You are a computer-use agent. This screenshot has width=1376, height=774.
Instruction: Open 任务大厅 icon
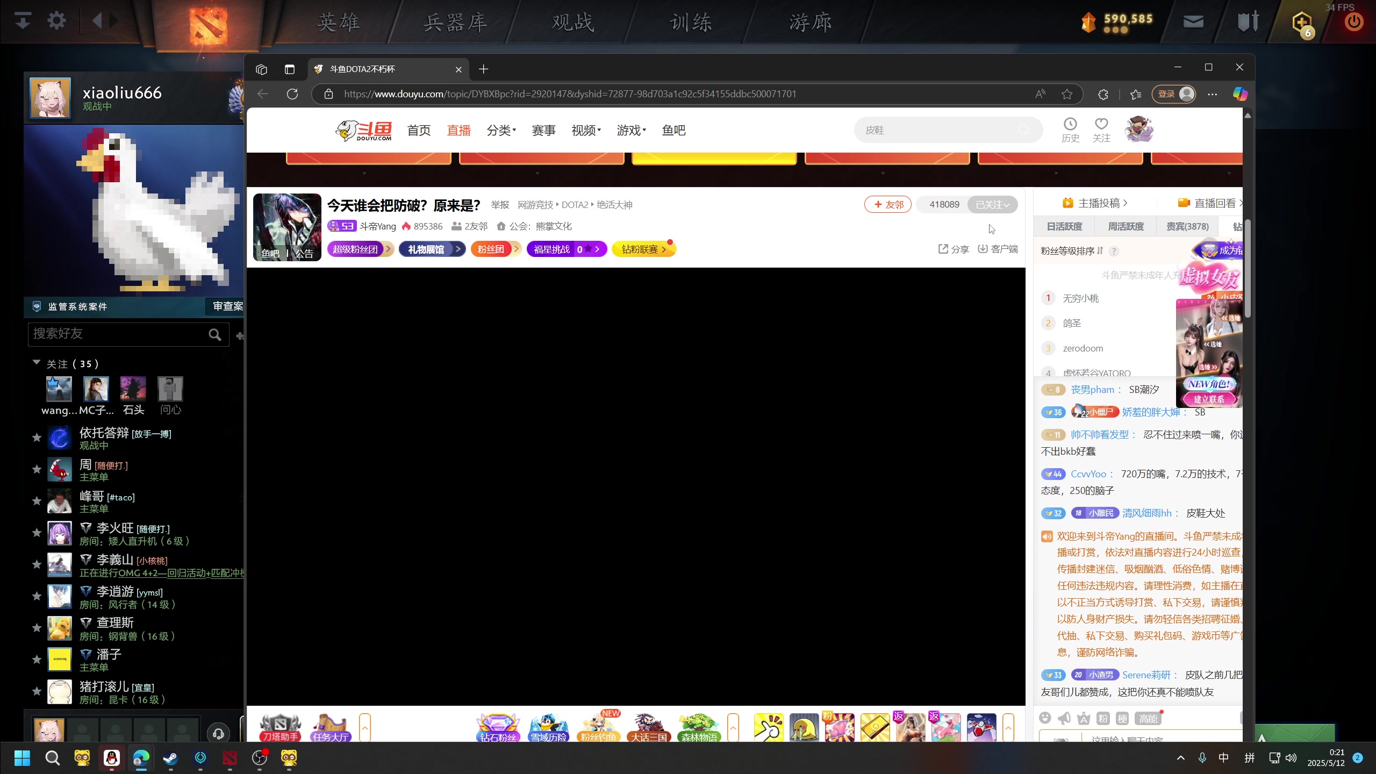click(x=331, y=728)
